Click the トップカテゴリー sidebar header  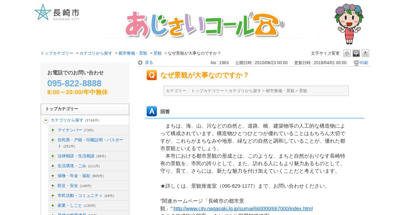(85, 109)
